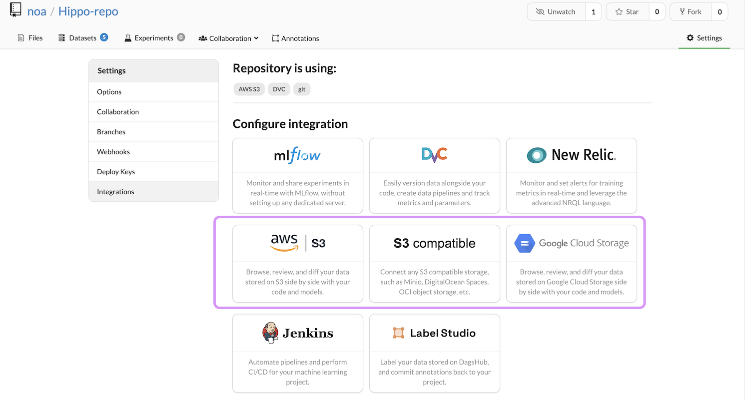
Task: Click the repository book icon
Action: [16, 10]
